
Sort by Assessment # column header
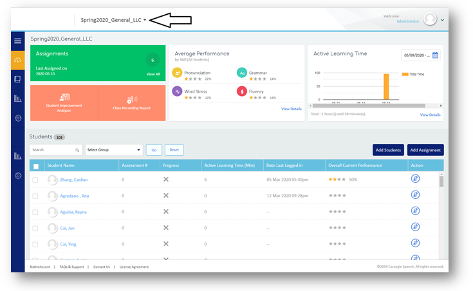point(134,165)
